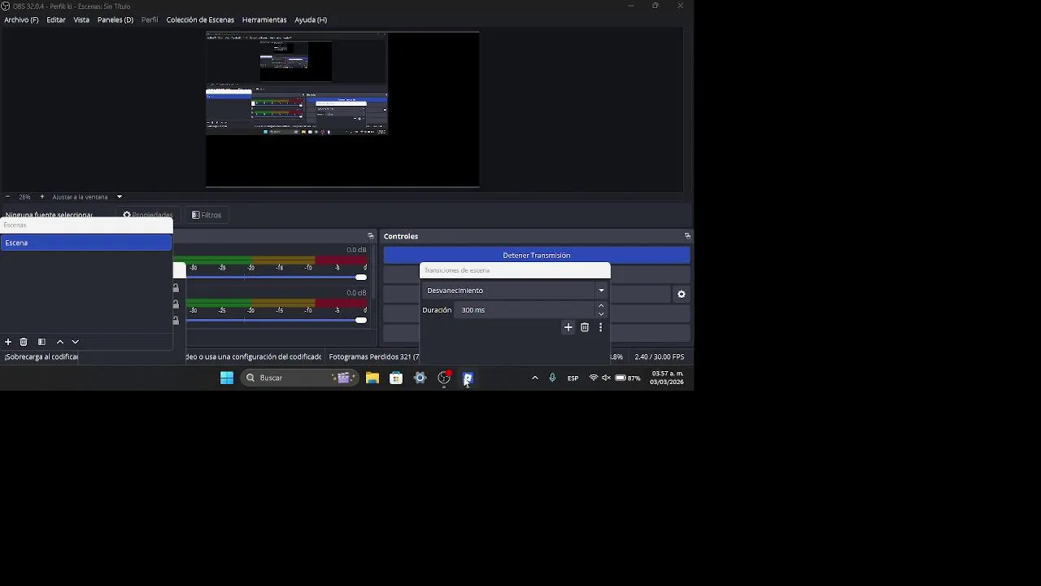Image resolution: width=1041 pixels, height=586 pixels.
Task: Click the Buscar taskbar search box
Action: pos(301,378)
